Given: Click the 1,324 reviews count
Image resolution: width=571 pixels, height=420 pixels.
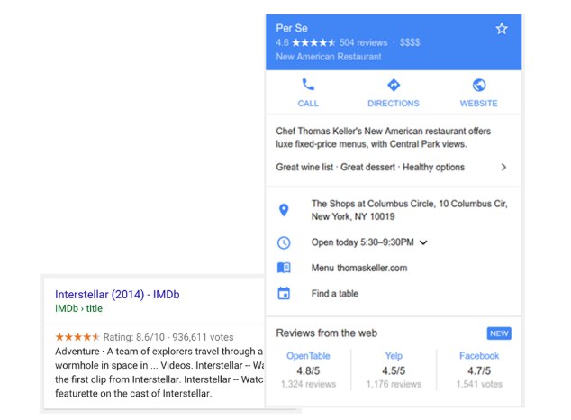Looking at the screenshot, I should point(308,384).
